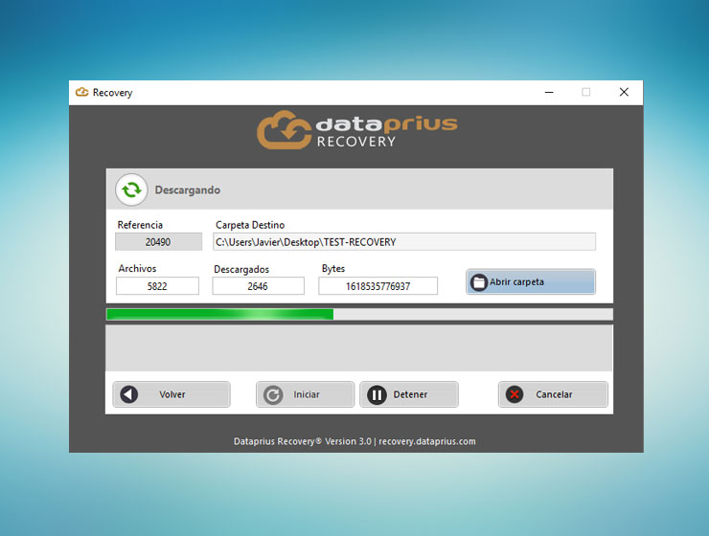
Task: Click the Referencia field showing 20490
Action: coord(158,241)
